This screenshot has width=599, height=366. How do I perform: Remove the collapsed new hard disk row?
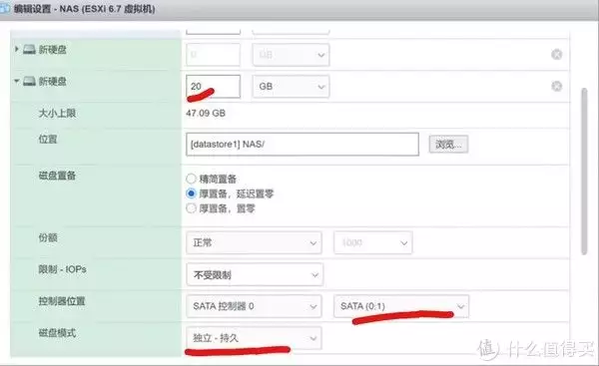coord(557,55)
